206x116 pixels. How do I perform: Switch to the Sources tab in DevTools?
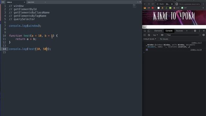[179, 31]
